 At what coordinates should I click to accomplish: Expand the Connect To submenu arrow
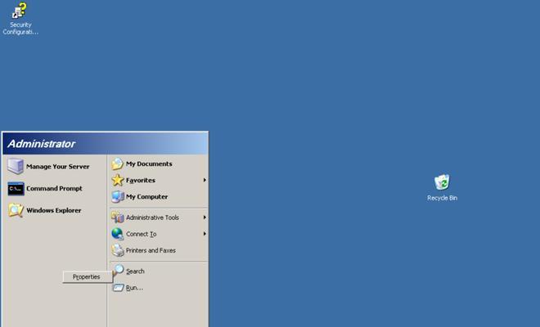tap(205, 234)
